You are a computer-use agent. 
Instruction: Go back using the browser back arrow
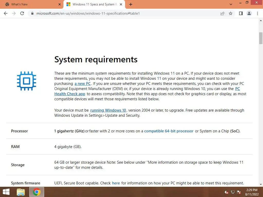6,13
